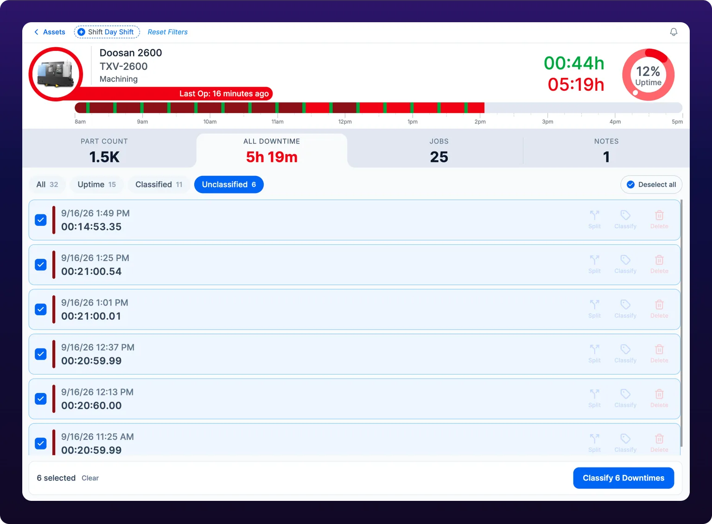712x524 pixels.
Task: Uncheck the 9/16/26 12:37 PM downtime checkbox
Action: click(x=41, y=354)
